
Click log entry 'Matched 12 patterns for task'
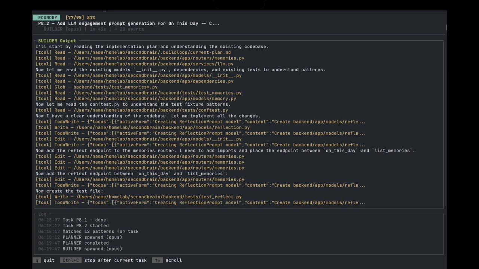click(x=101, y=232)
